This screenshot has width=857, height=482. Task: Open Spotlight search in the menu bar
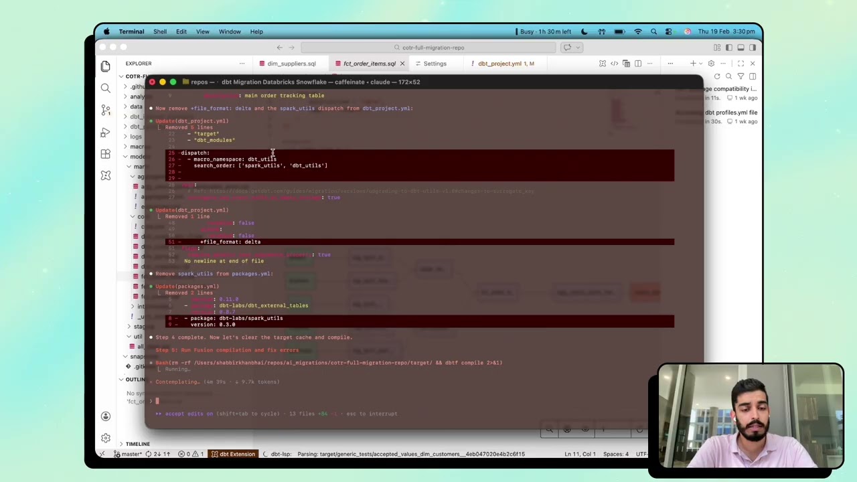654,31
